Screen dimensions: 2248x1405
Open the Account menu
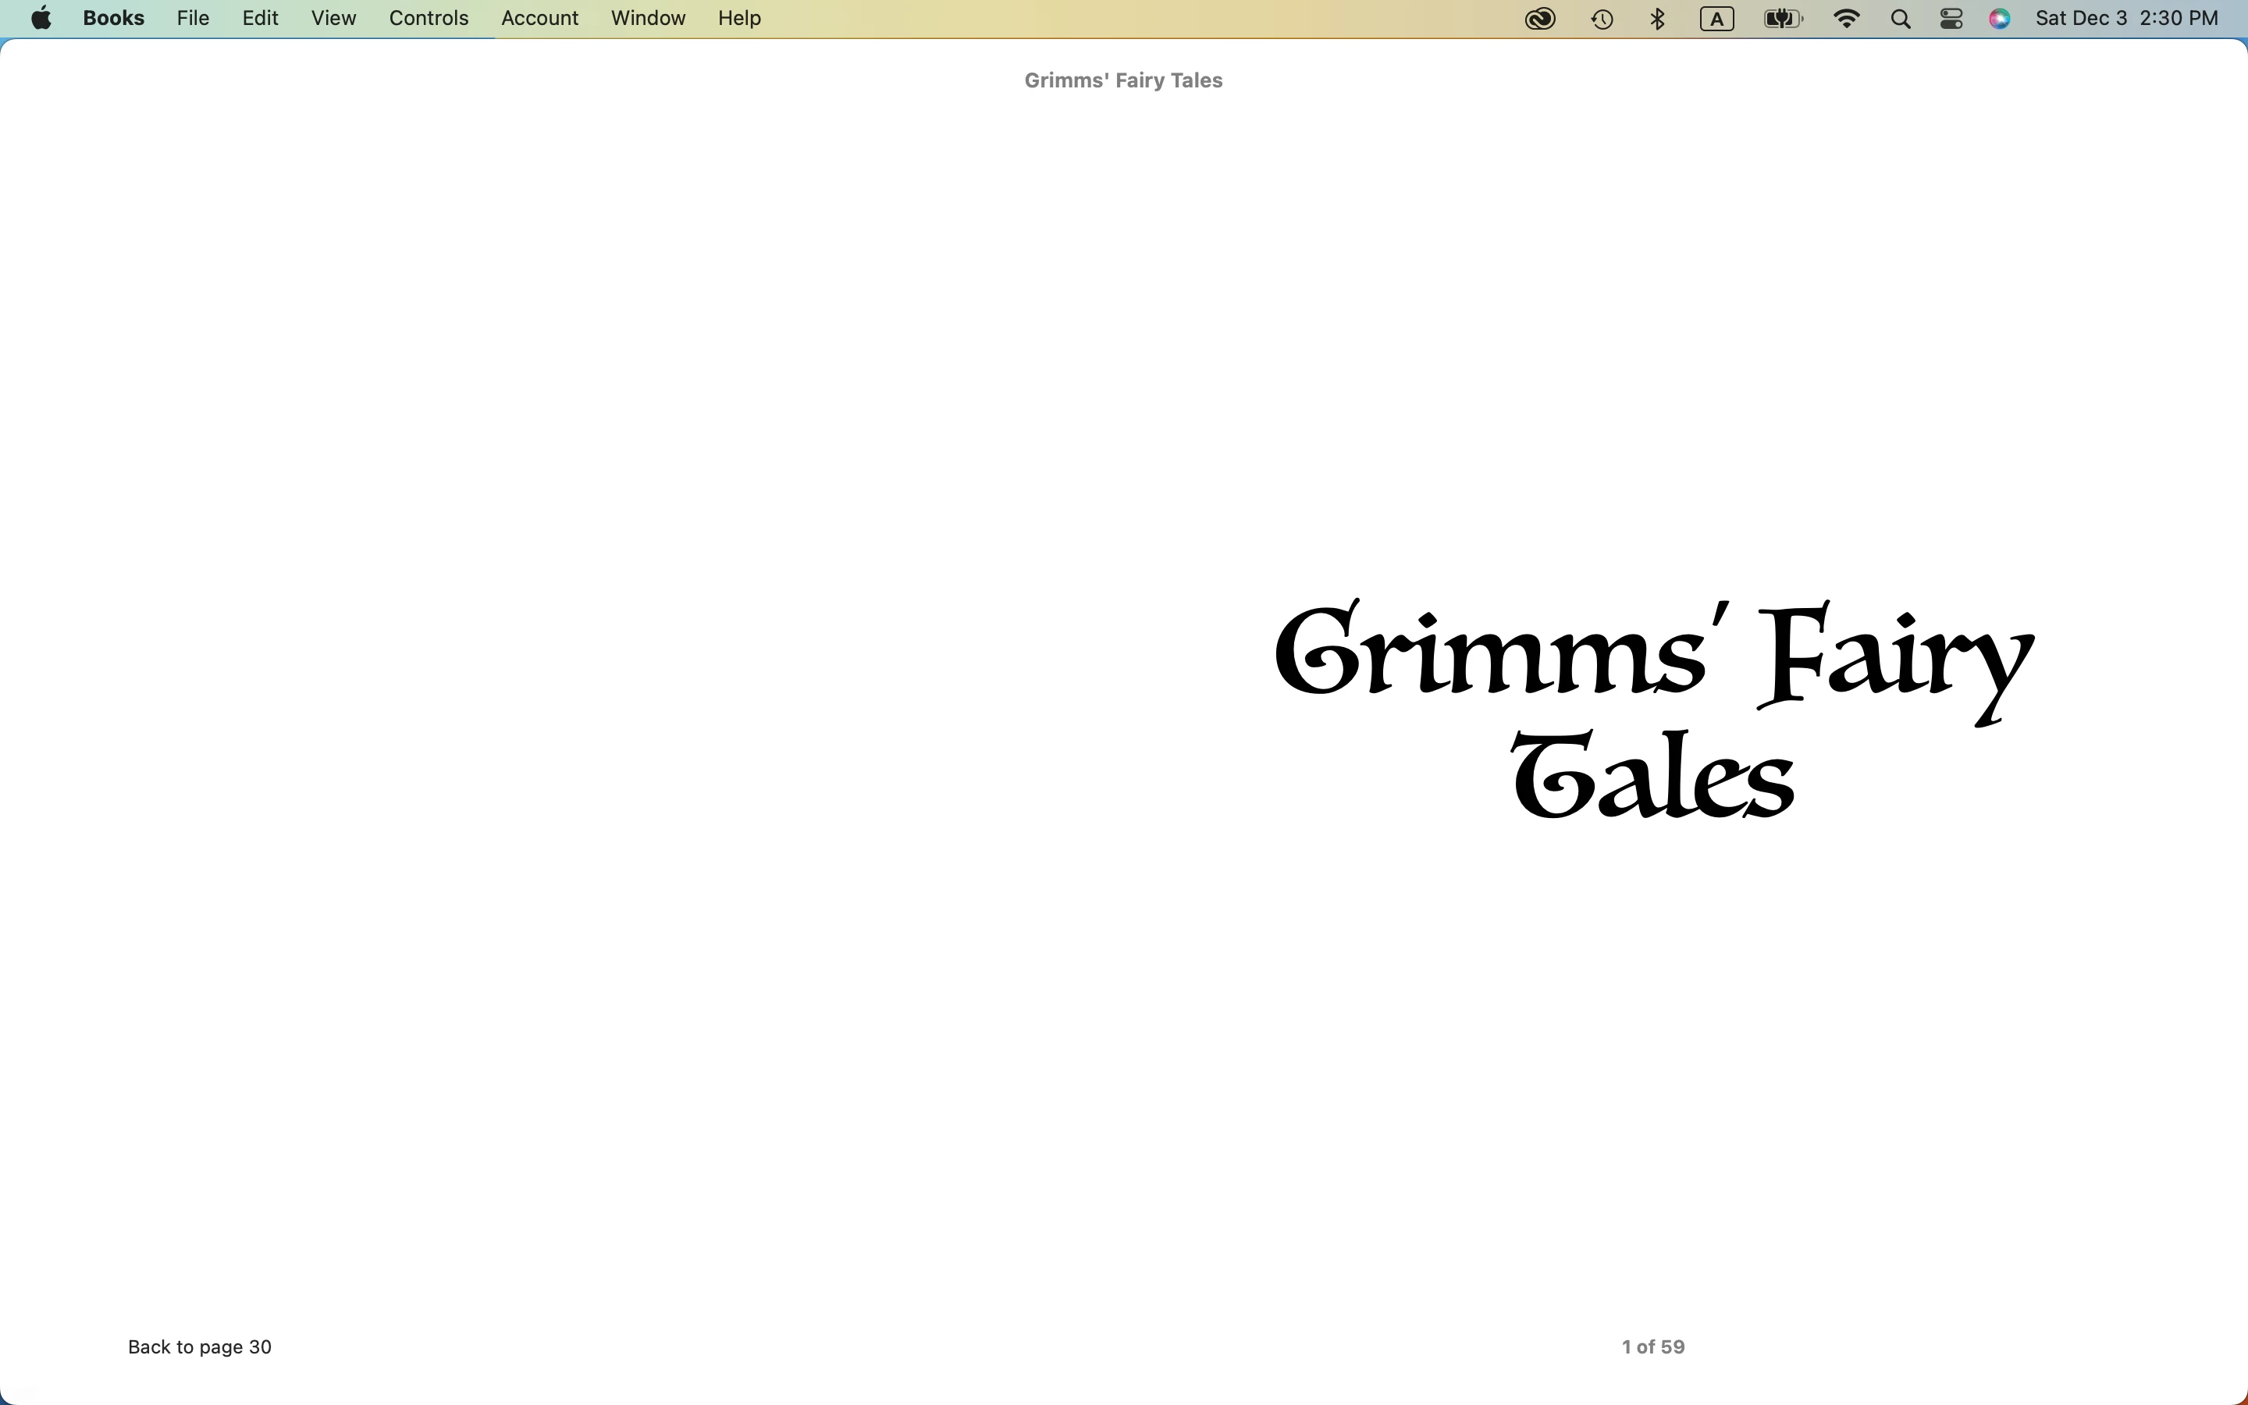point(539,19)
